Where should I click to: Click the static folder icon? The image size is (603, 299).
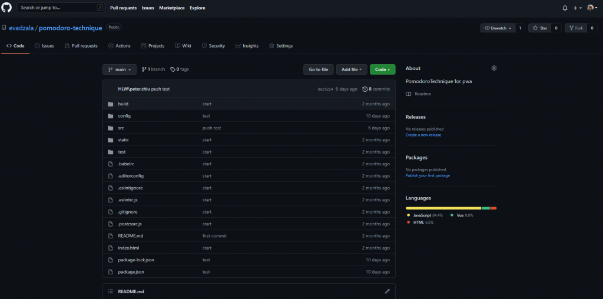111,140
